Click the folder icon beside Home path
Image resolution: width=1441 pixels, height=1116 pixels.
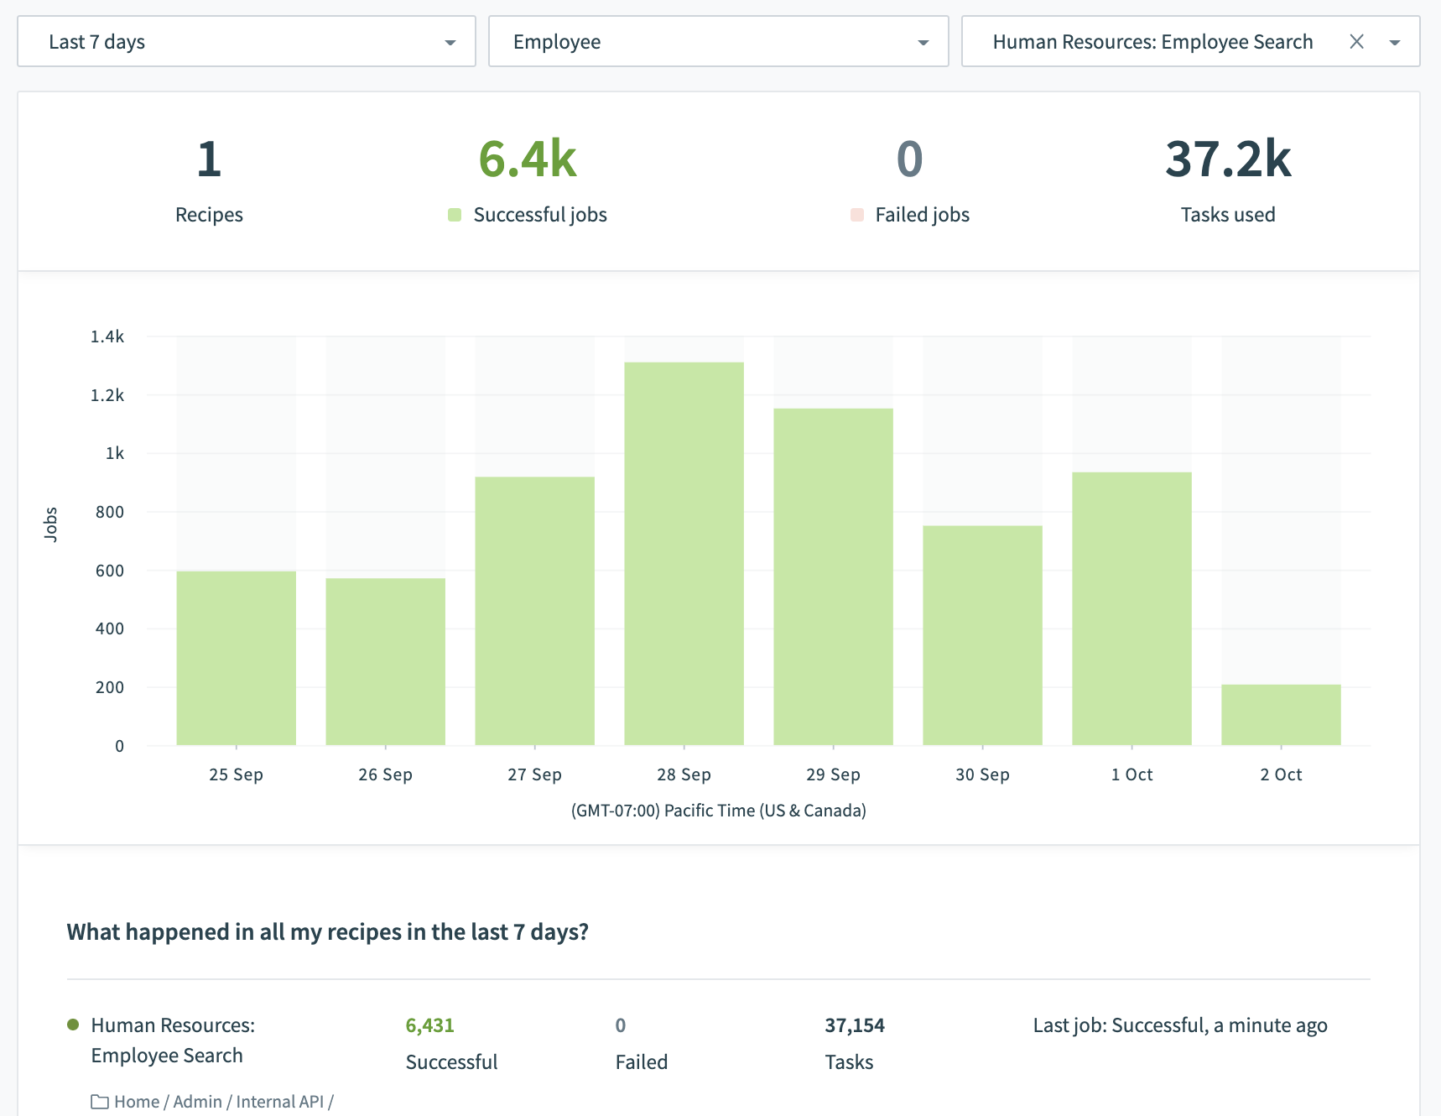coord(100,1102)
